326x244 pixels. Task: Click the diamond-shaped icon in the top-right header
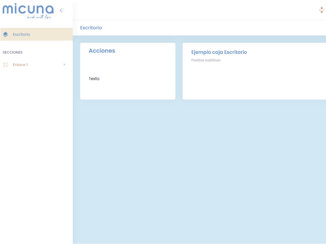(x=322, y=10)
